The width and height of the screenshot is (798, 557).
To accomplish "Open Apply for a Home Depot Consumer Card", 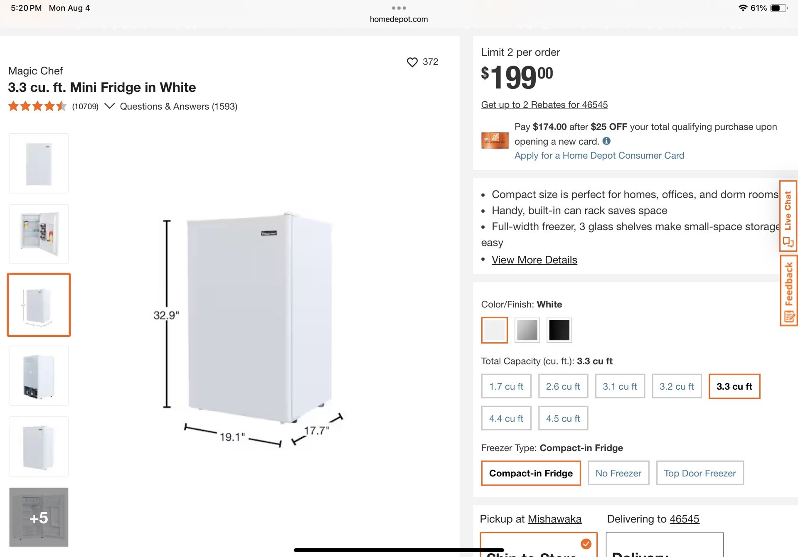I will (599, 155).
